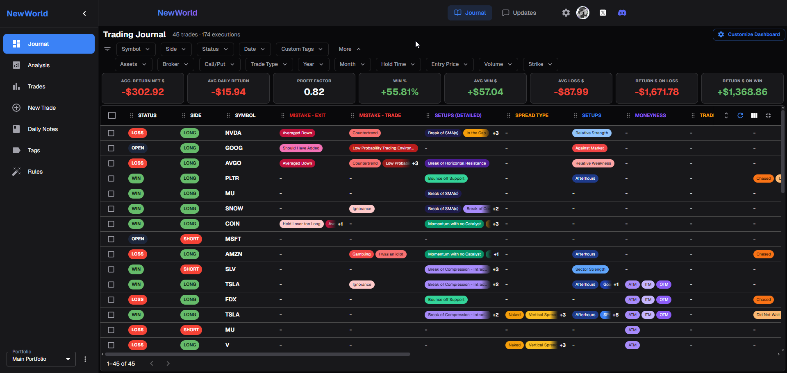The width and height of the screenshot is (787, 373).
Task: Click the Customize Dashboard button
Action: [748, 34]
